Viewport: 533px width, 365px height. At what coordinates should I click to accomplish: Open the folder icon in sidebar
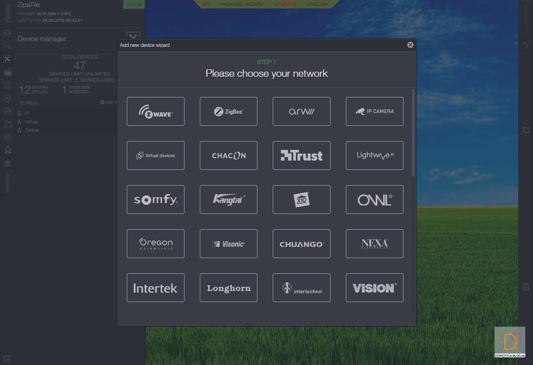[7, 124]
